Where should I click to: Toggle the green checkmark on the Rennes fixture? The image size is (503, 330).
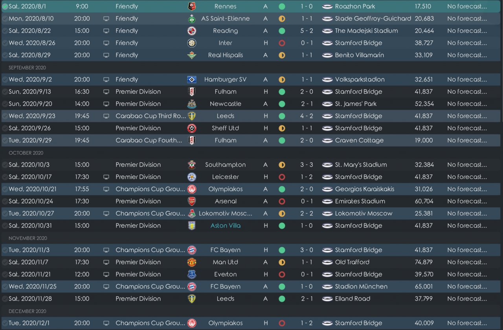pyautogui.click(x=5, y=6)
